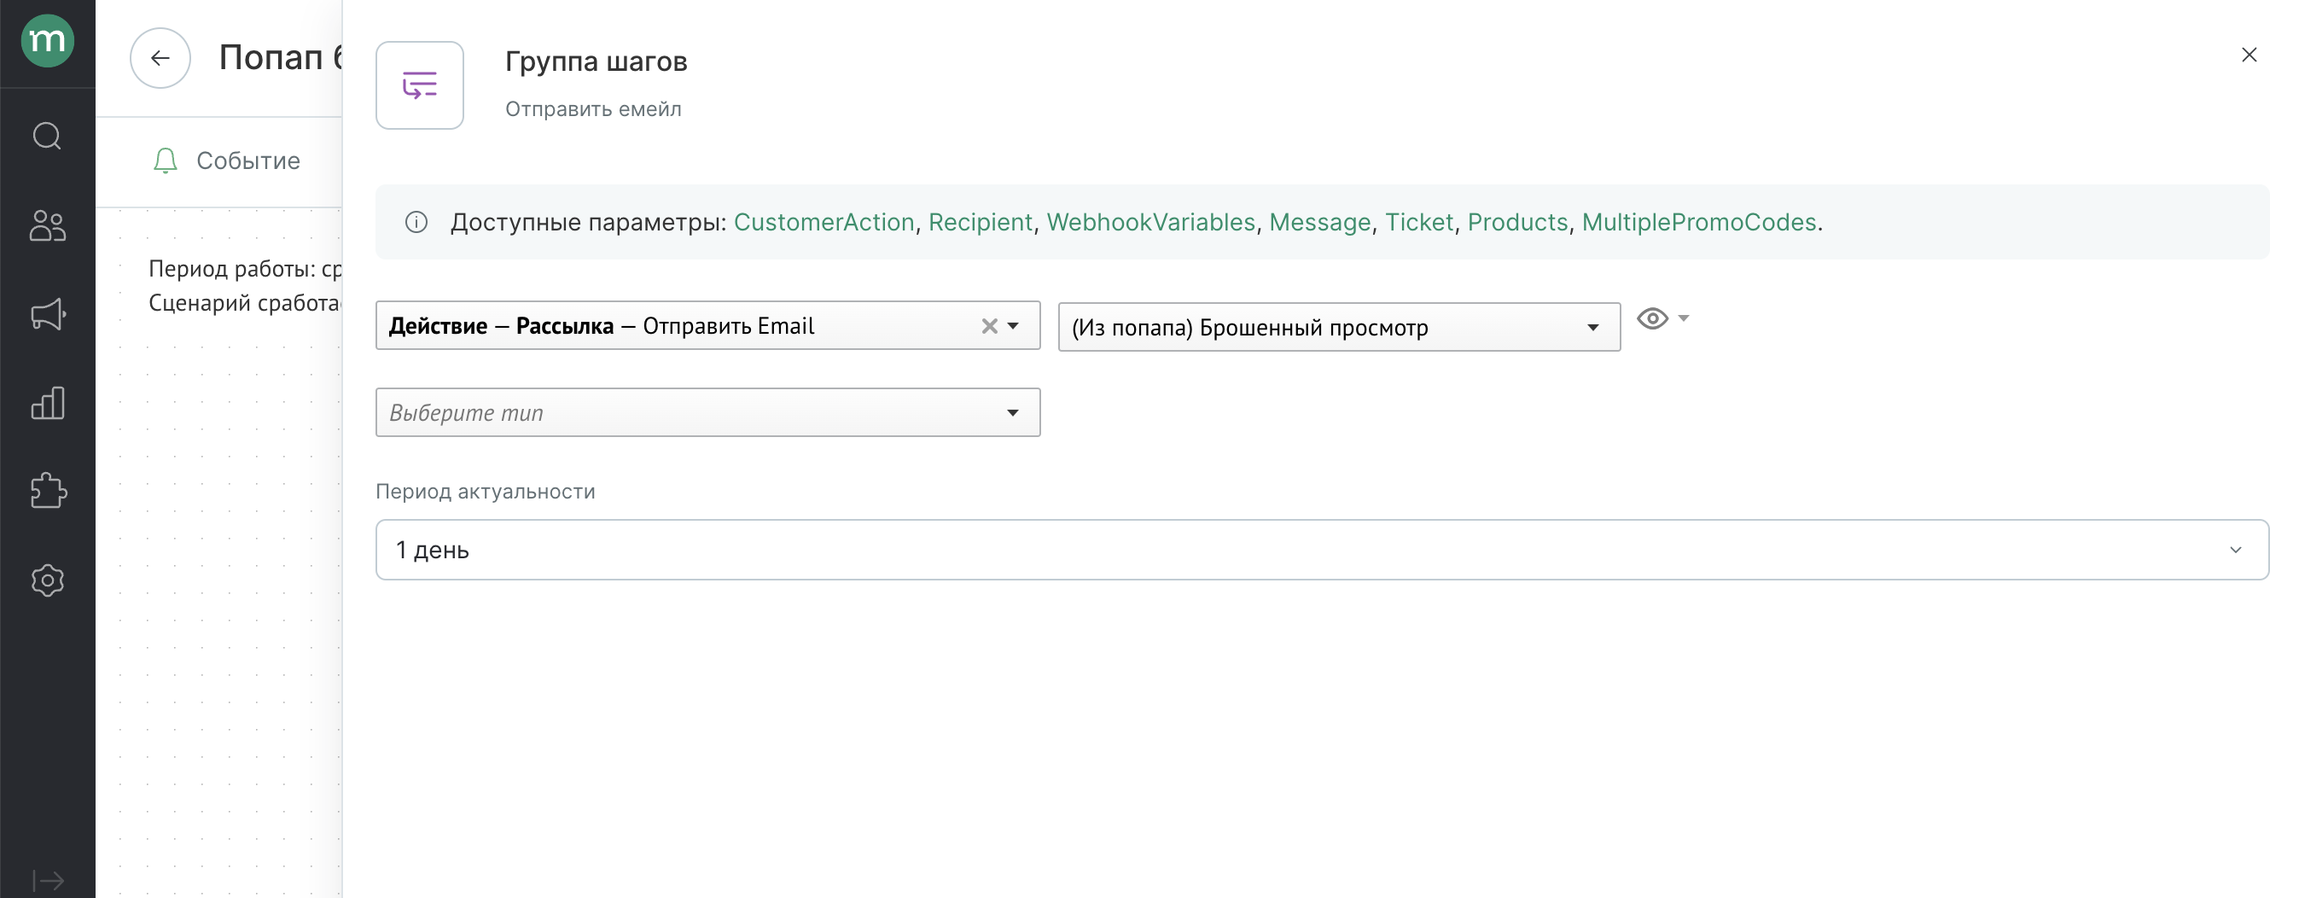Go back using the arrow button
Viewport: 2299px width, 898px height.
(160, 58)
